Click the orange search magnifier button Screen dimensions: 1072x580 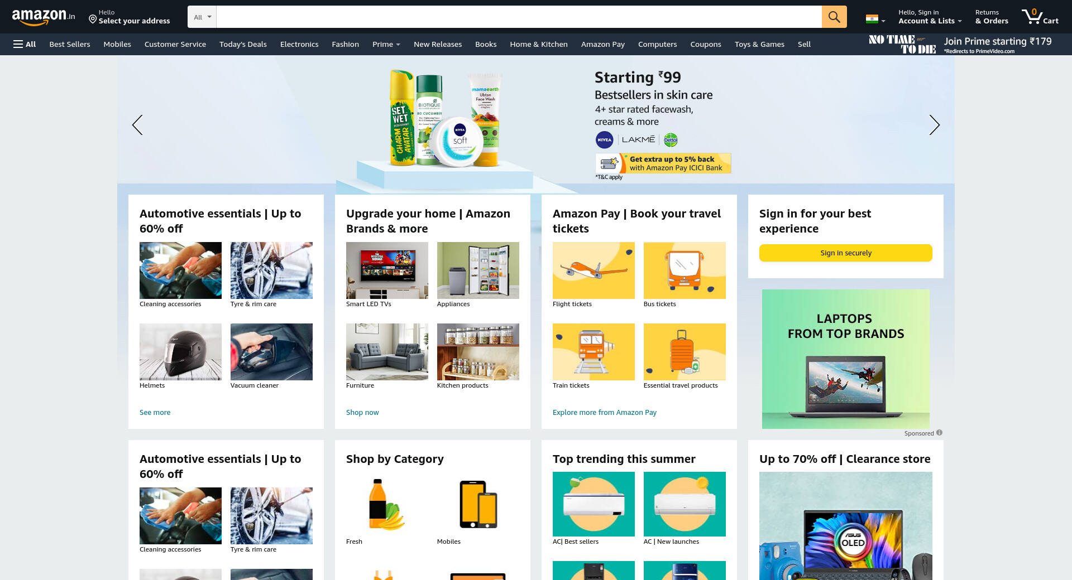(x=834, y=17)
